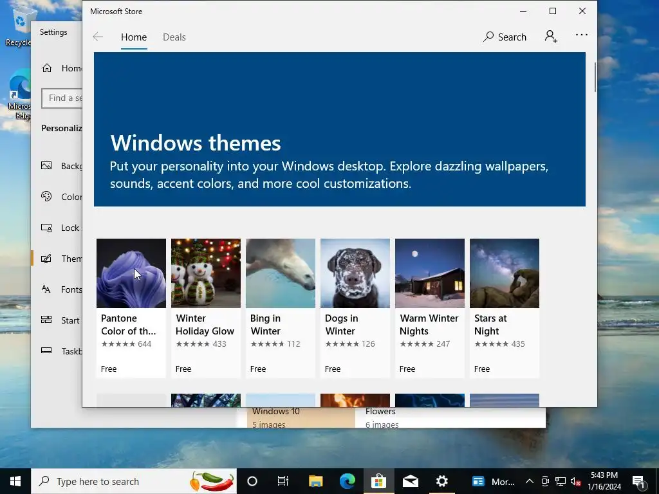Click the Store vertical scrollbar thumb

tap(595, 77)
